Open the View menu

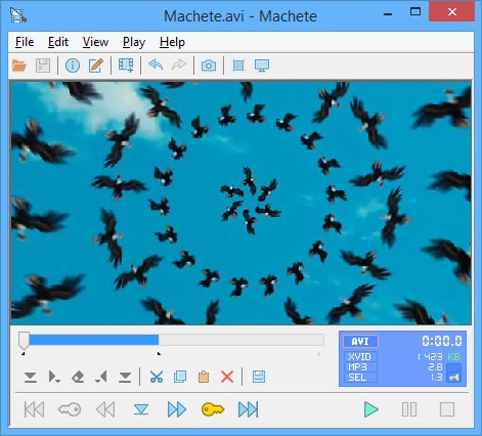[x=95, y=42]
